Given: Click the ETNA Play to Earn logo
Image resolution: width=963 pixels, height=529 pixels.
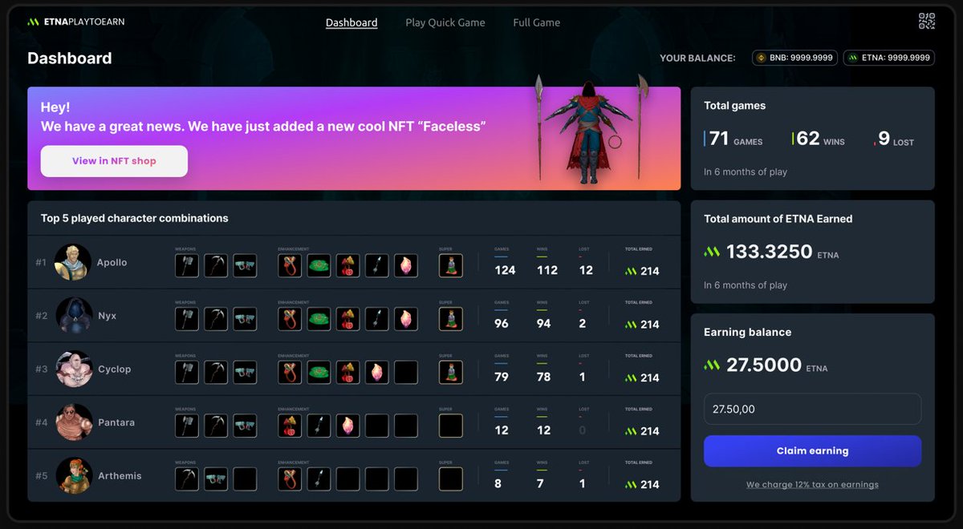Looking at the screenshot, I should 76,22.
